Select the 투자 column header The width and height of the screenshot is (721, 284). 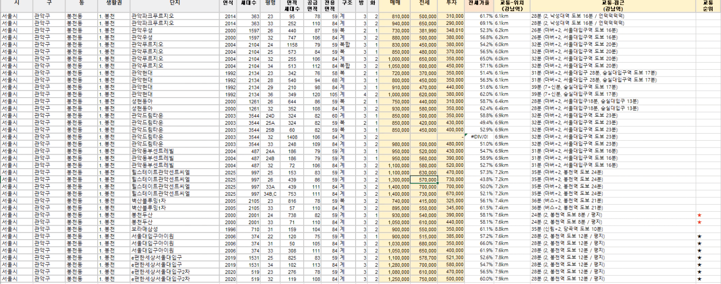click(x=451, y=3)
